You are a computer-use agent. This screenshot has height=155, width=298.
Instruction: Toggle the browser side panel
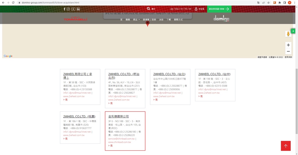[x=285, y=3]
